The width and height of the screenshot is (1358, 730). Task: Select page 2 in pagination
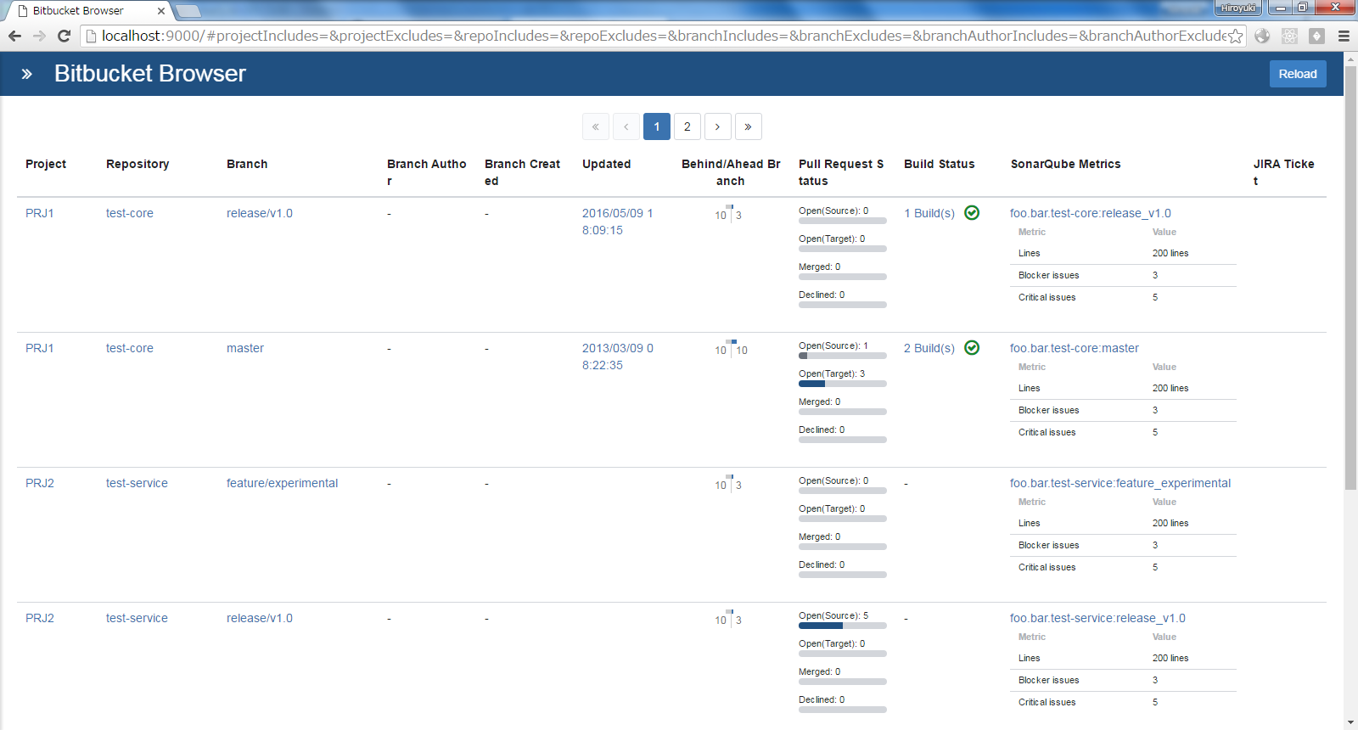[x=687, y=126]
